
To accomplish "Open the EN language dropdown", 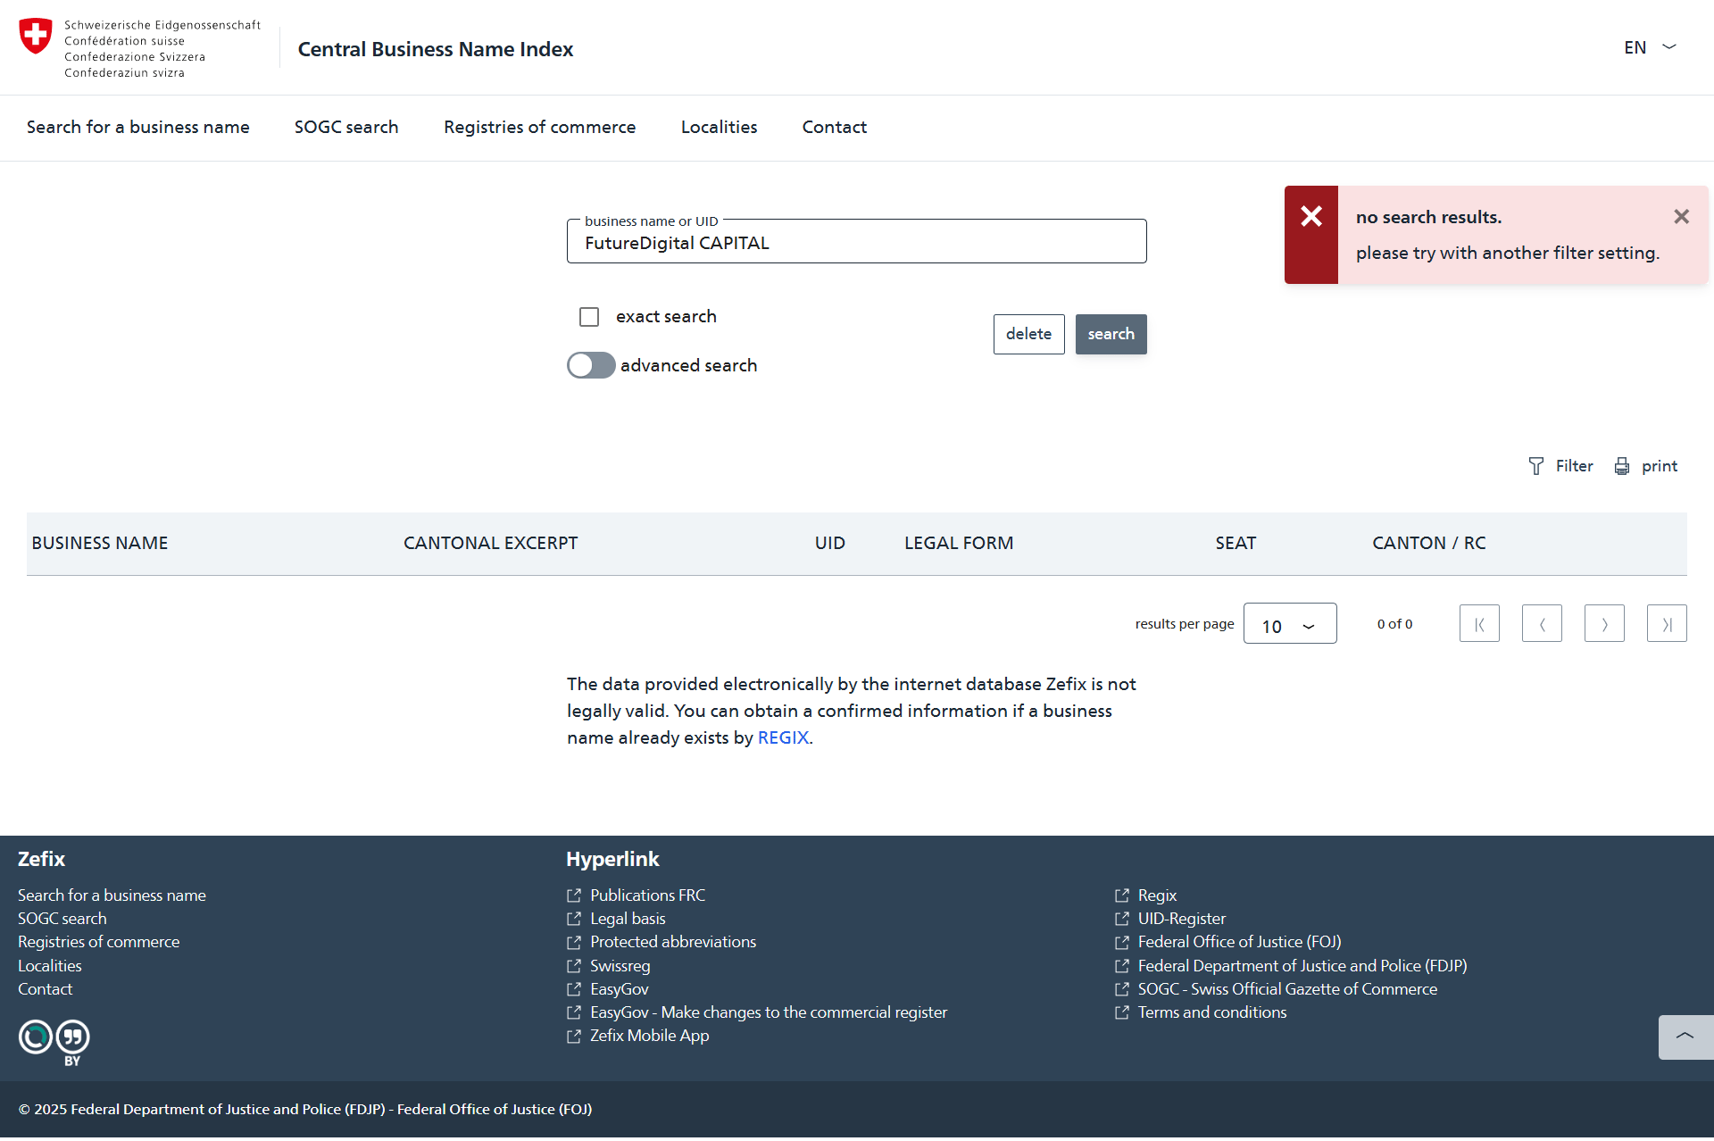I will point(1650,47).
